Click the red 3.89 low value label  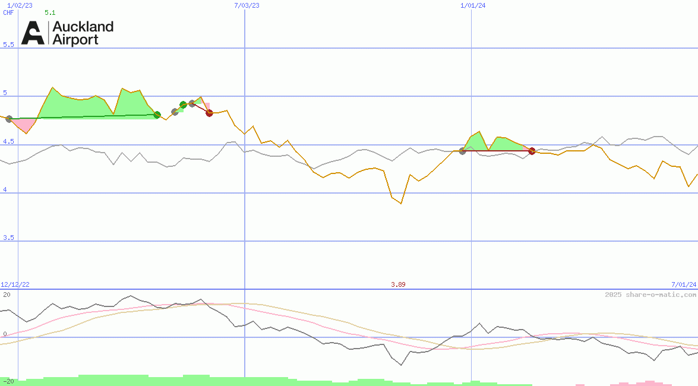pos(398,285)
